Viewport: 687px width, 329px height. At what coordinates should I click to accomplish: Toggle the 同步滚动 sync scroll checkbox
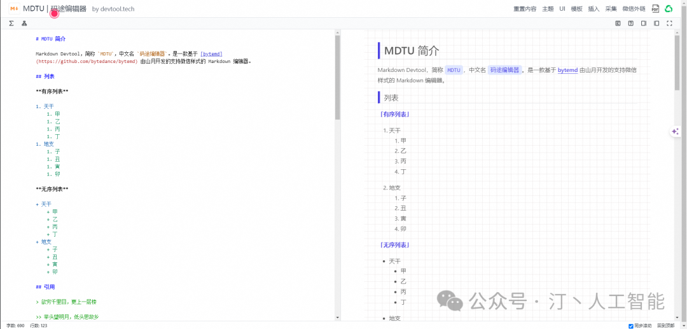[631, 326]
